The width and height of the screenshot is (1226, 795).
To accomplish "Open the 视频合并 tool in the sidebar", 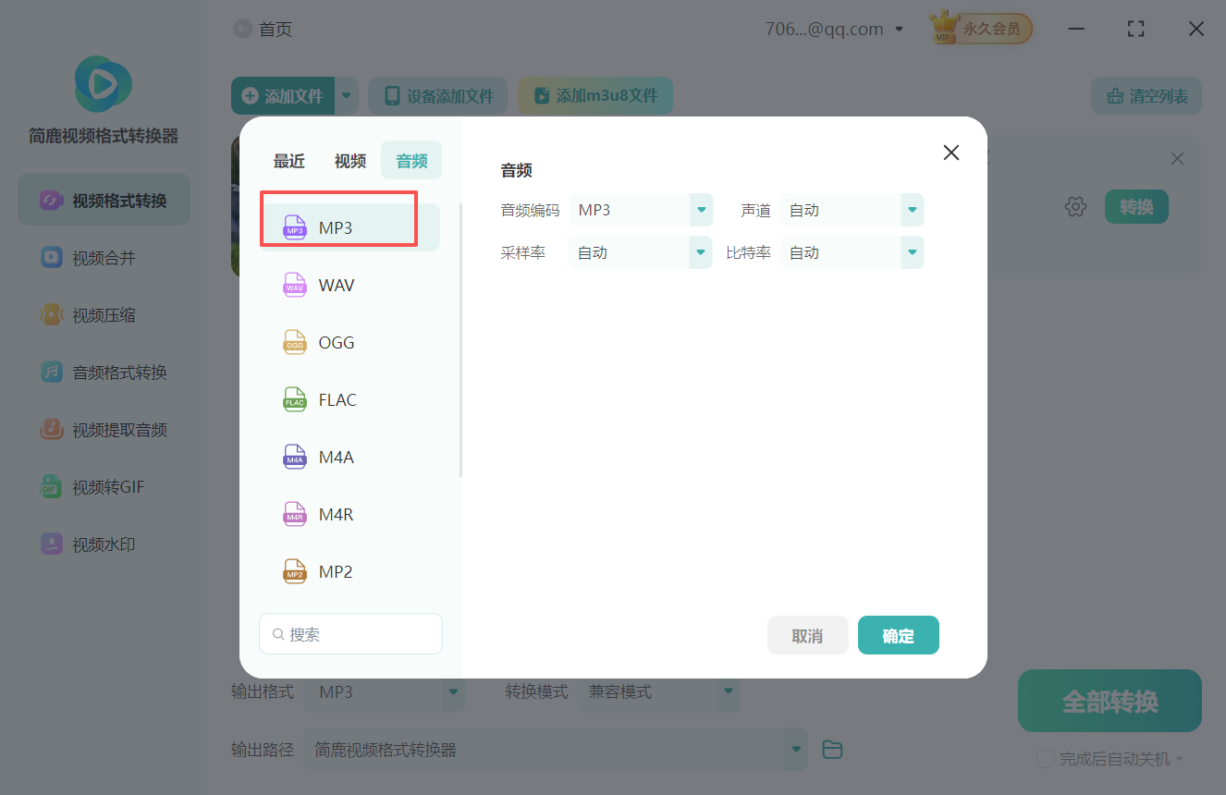I will pos(104,257).
